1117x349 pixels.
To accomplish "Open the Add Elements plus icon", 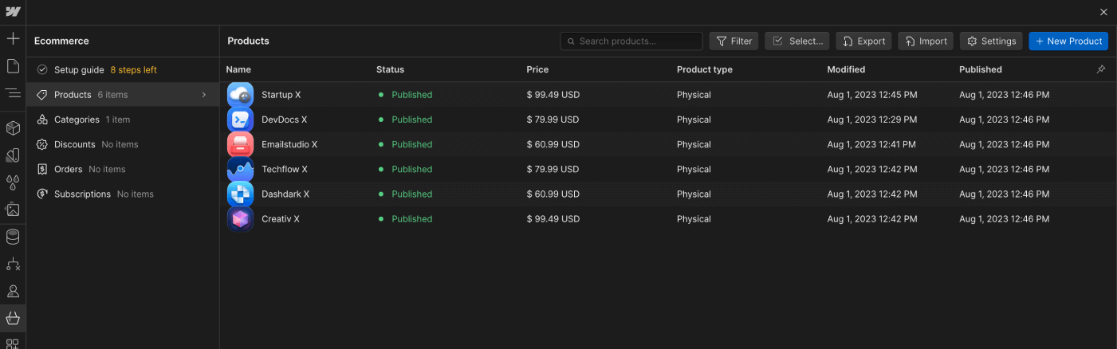I will click(13, 38).
